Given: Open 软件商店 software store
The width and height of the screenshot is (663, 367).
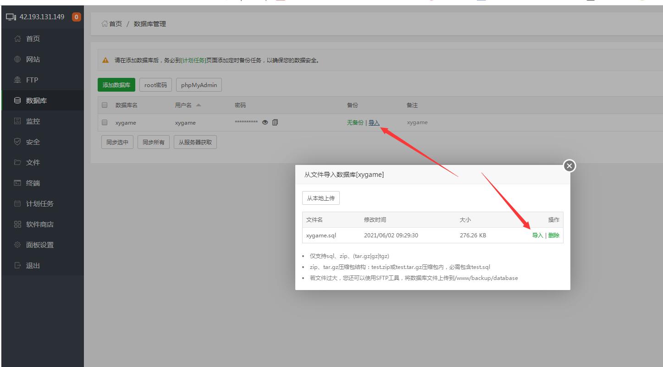Looking at the screenshot, I should click(x=39, y=225).
